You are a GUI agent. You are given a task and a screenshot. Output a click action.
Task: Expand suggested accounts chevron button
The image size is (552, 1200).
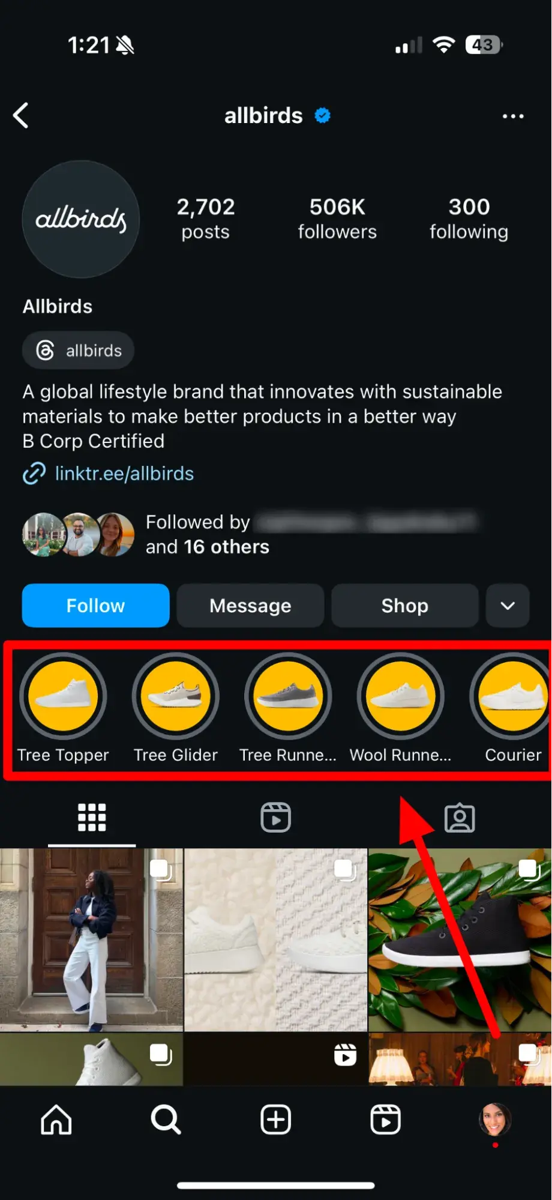(x=508, y=606)
